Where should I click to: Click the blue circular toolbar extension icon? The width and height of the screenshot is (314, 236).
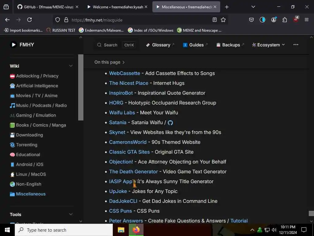point(262,20)
